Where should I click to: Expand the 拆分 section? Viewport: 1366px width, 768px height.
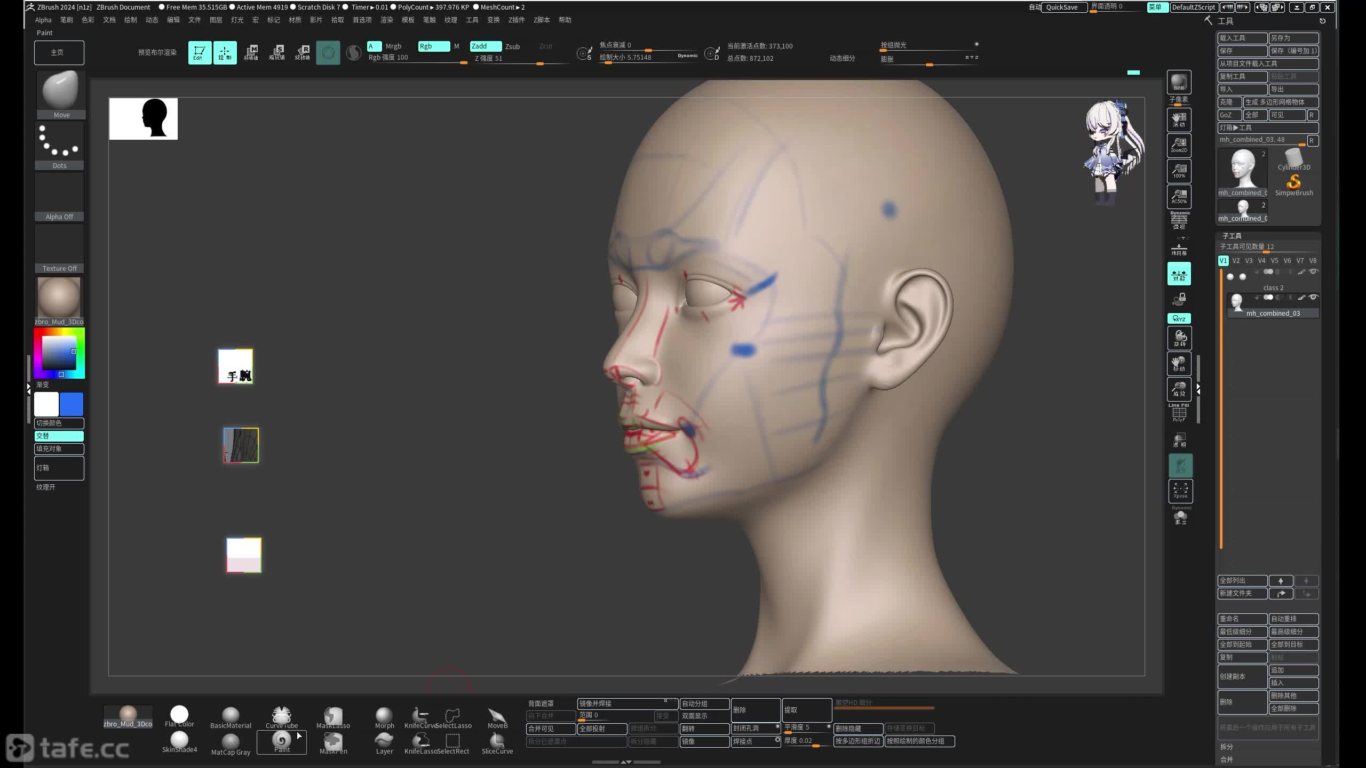[x=1226, y=747]
